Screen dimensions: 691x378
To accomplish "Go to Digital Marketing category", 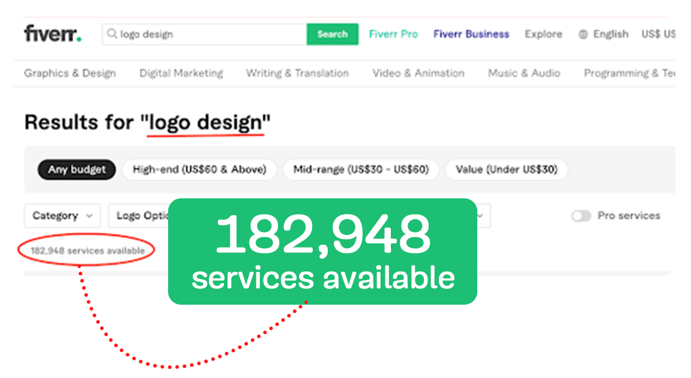I will [x=181, y=73].
